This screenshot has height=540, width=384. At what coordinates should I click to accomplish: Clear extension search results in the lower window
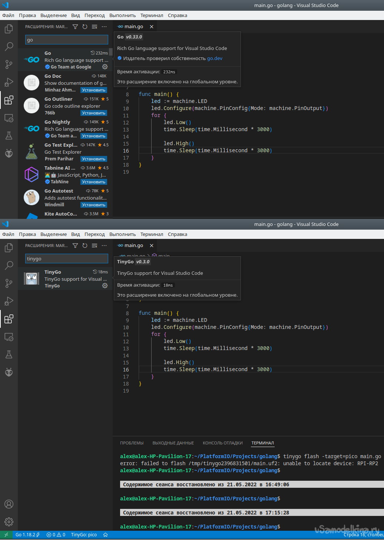pyautogui.click(x=95, y=246)
